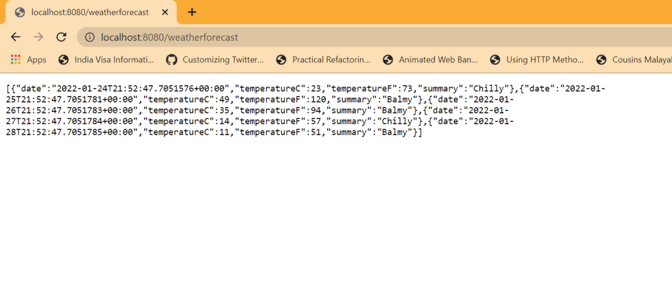Click GitHub icon of Customizing Twitter bookmark
The width and height of the screenshot is (672, 300).
click(171, 60)
